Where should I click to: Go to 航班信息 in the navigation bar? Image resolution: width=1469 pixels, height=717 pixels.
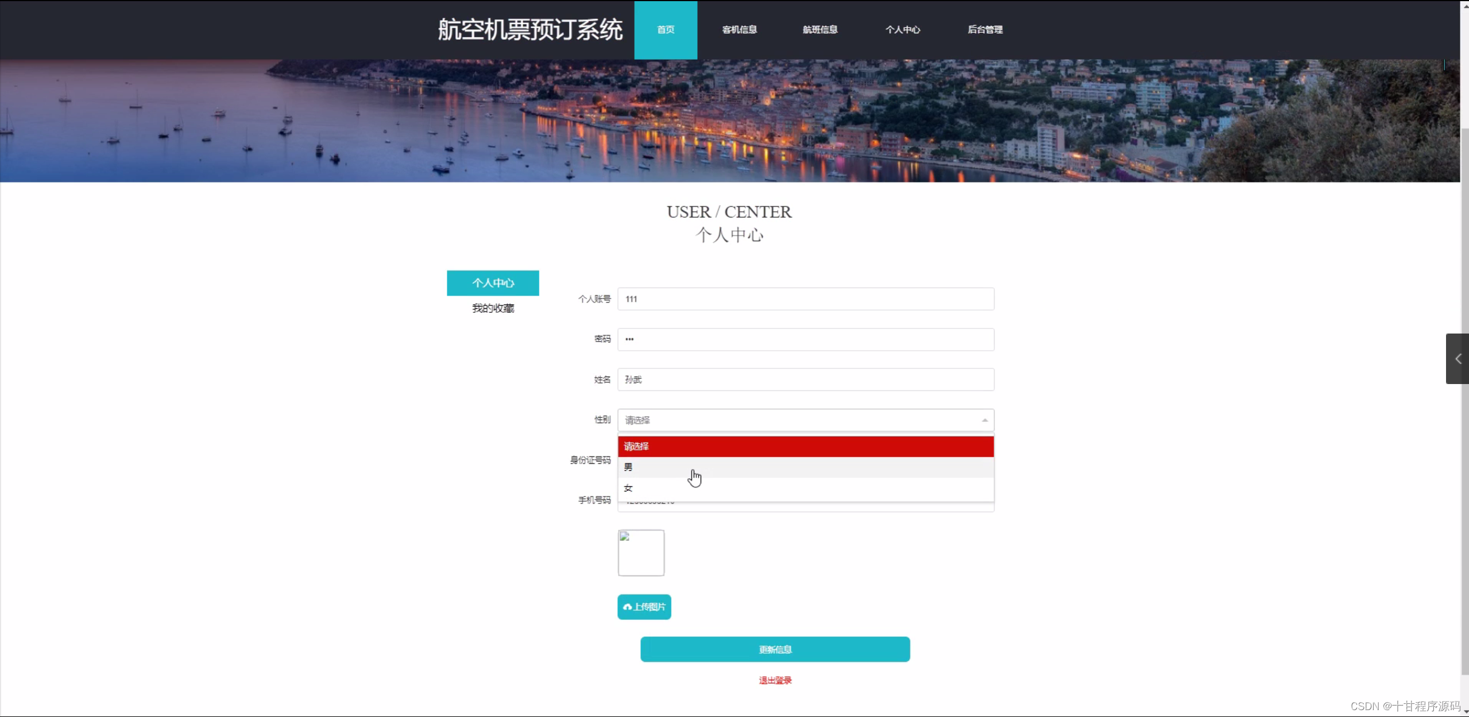[819, 30]
